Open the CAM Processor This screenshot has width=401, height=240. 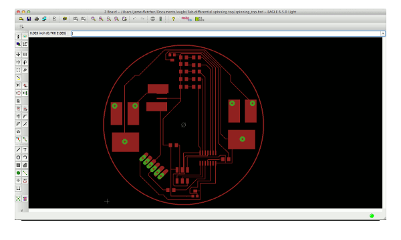click(x=44, y=19)
